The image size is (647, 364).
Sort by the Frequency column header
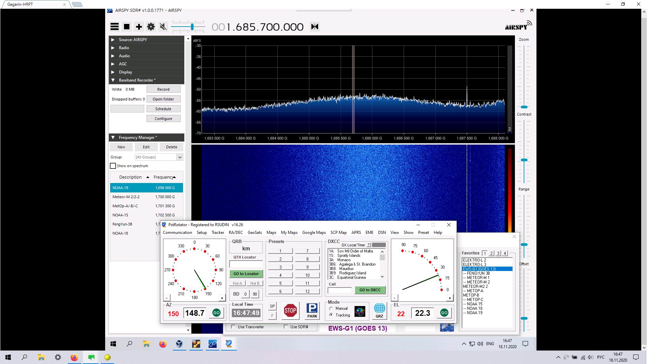click(x=164, y=177)
